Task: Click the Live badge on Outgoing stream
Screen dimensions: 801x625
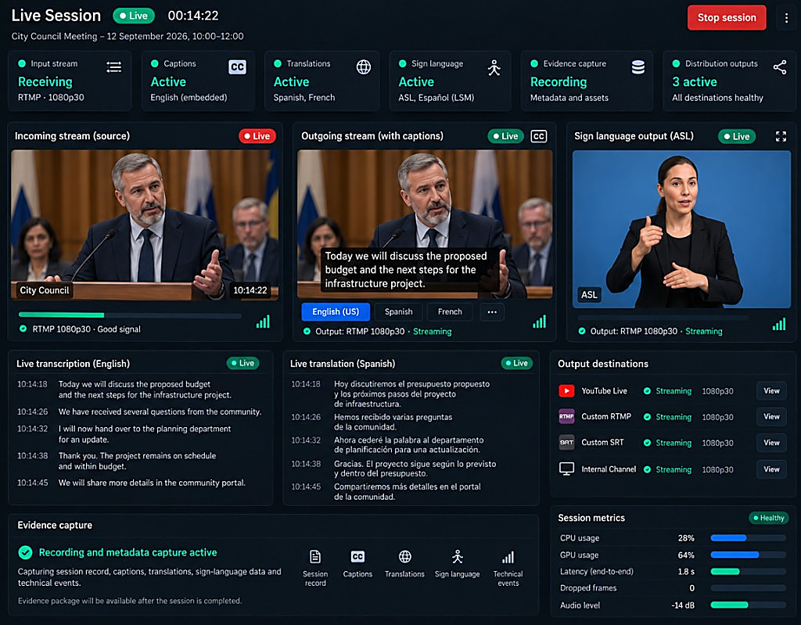Action: [x=506, y=136]
